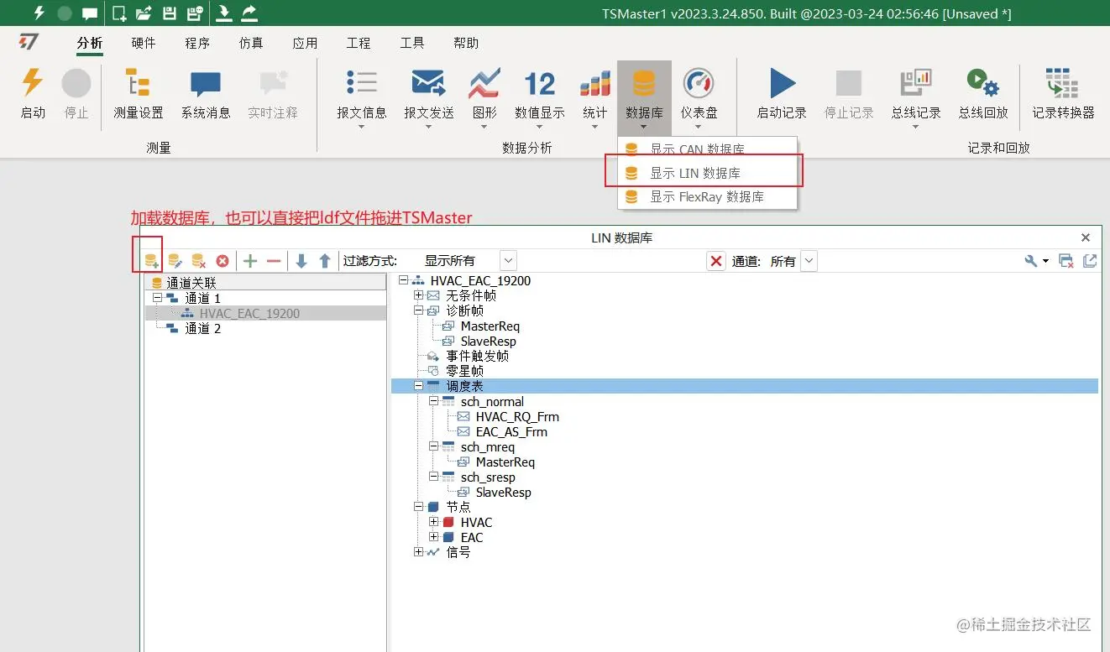The image size is (1110, 652).
Task: Click the pop-out arrow icon in database toolbar
Action: point(1090,261)
